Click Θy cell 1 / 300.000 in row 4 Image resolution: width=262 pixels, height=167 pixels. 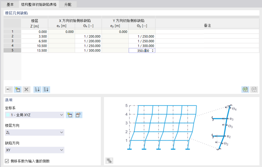pyautogui.click(x=142, y=46)
